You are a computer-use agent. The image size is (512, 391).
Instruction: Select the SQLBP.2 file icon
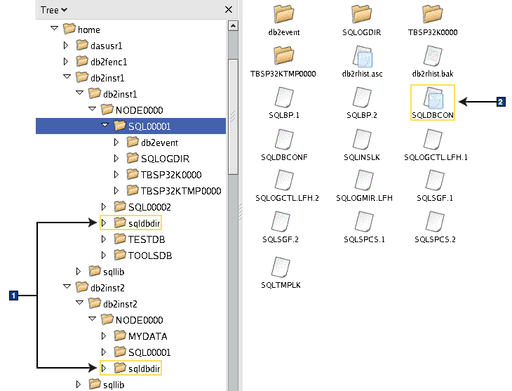pos(362,97)
